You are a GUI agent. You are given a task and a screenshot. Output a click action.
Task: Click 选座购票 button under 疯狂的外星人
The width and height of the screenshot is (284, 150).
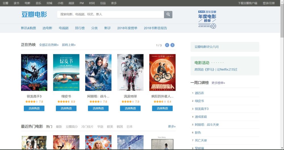pyautogui.click(x=162, y=108)
